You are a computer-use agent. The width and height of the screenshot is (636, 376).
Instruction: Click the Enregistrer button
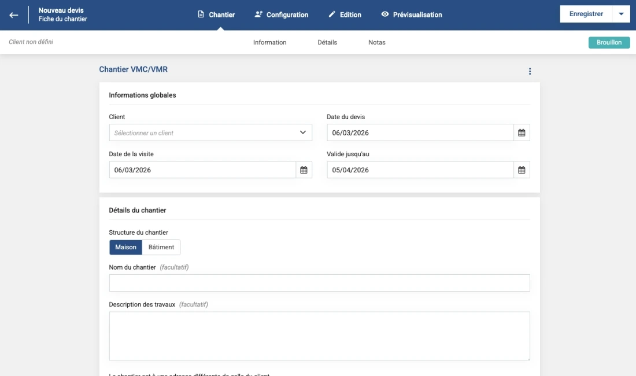click(x=586, y=14)
